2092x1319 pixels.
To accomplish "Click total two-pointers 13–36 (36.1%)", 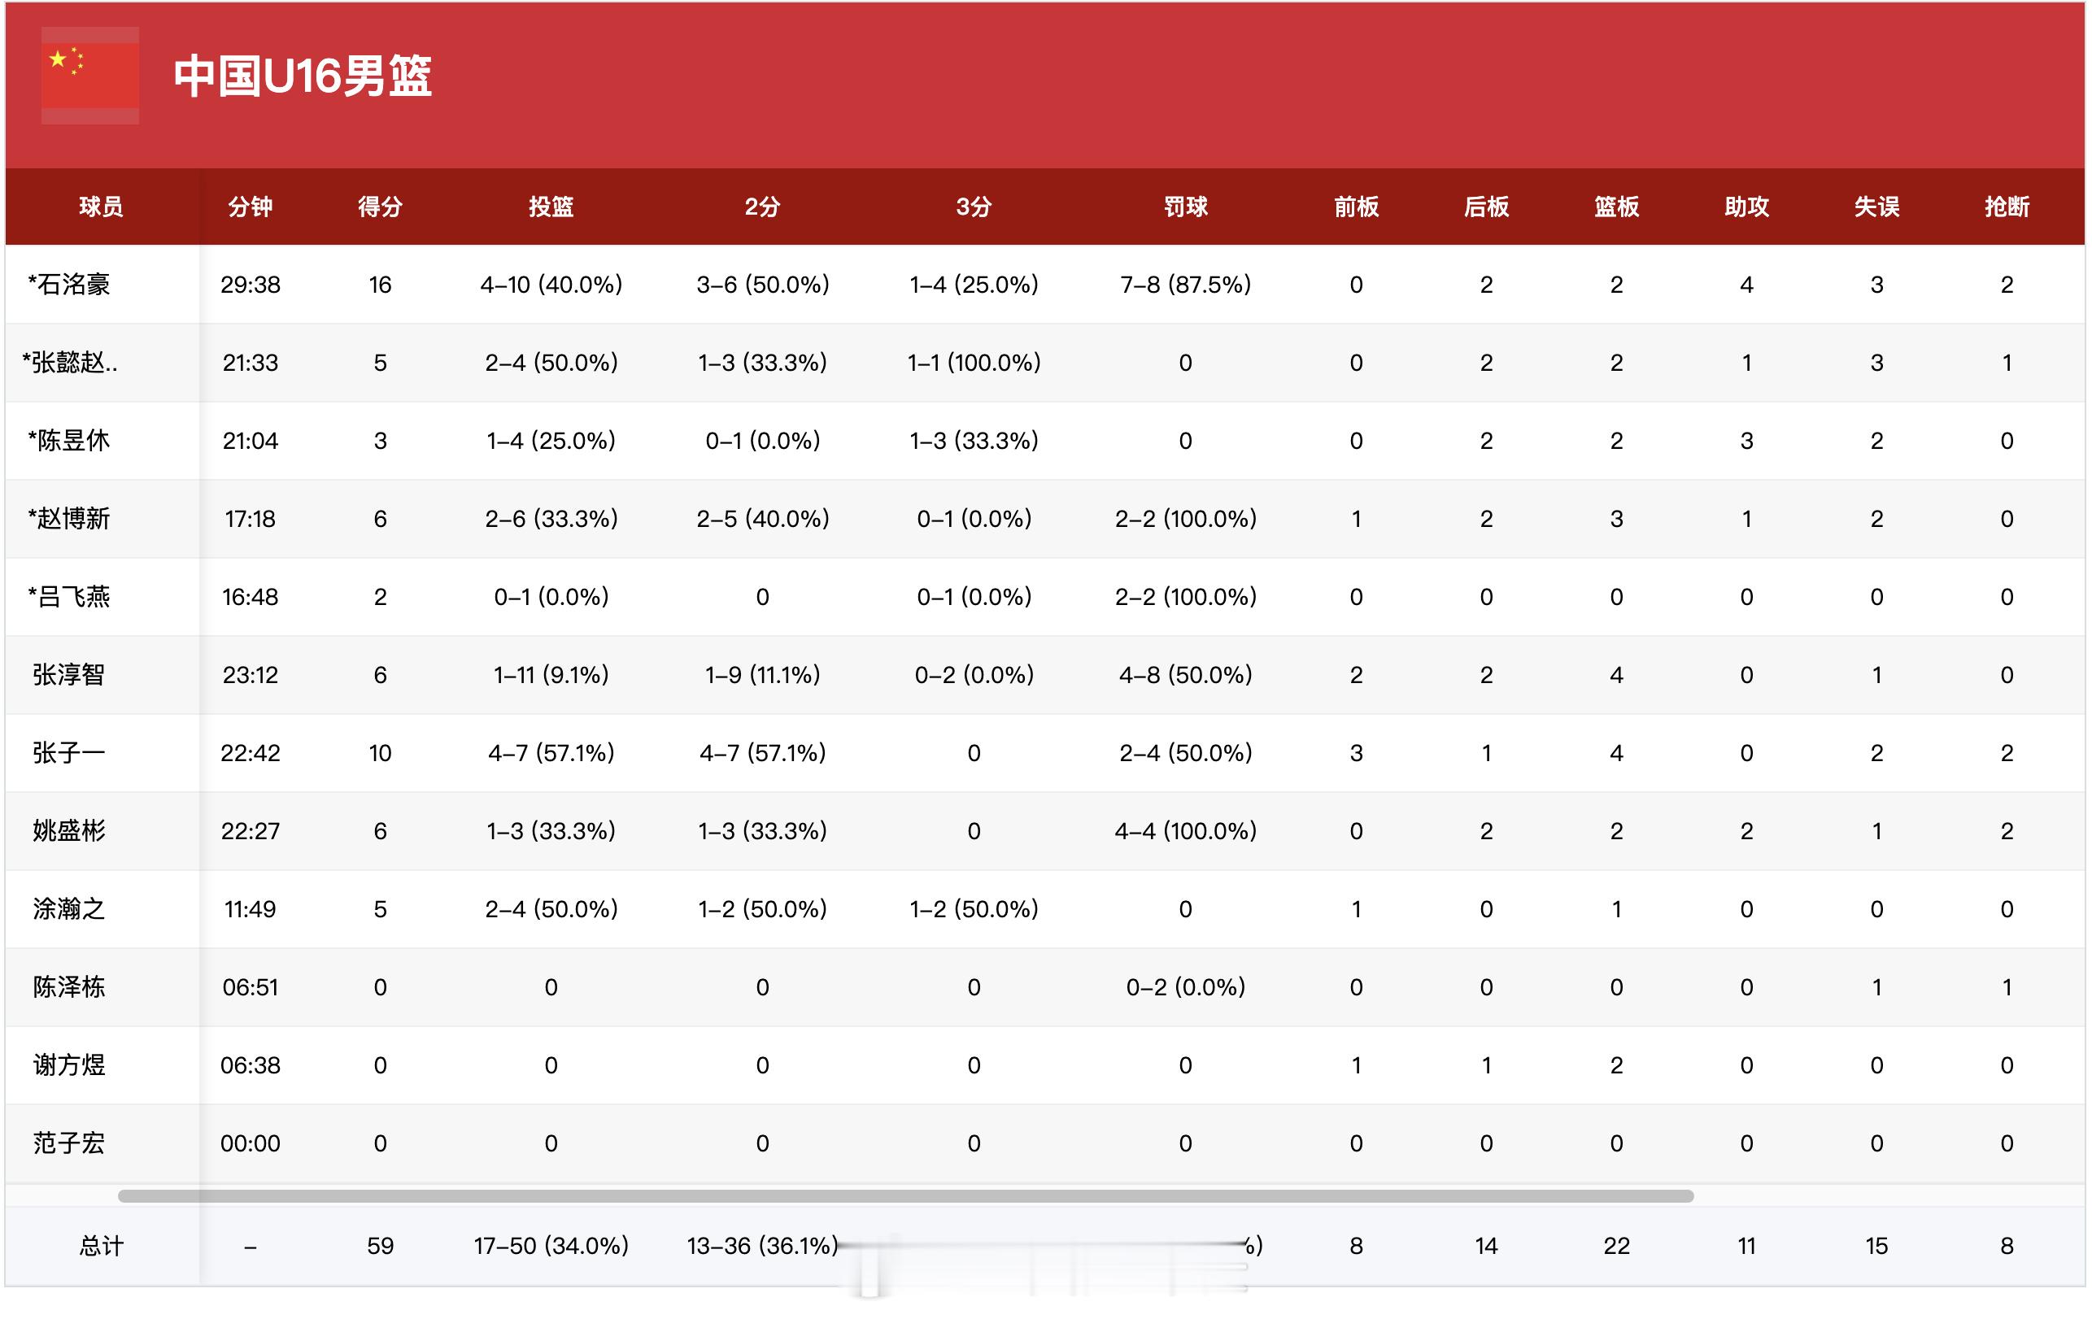I will (762, 1246).
